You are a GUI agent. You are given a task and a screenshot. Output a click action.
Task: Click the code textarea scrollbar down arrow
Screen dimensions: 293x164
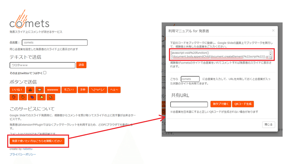(x=271, y=54)
